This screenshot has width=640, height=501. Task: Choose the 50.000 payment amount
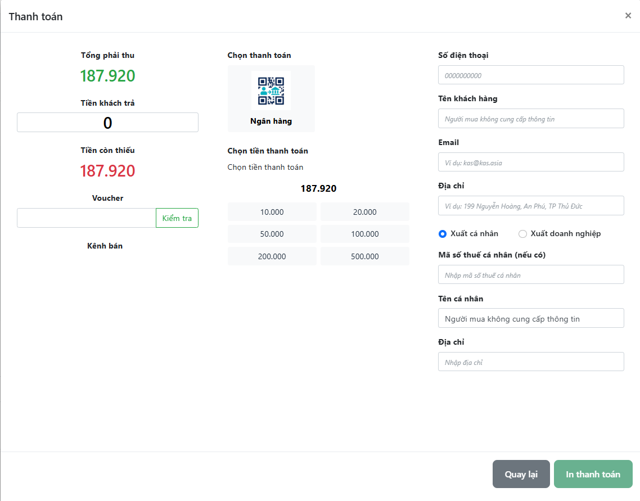272,234
